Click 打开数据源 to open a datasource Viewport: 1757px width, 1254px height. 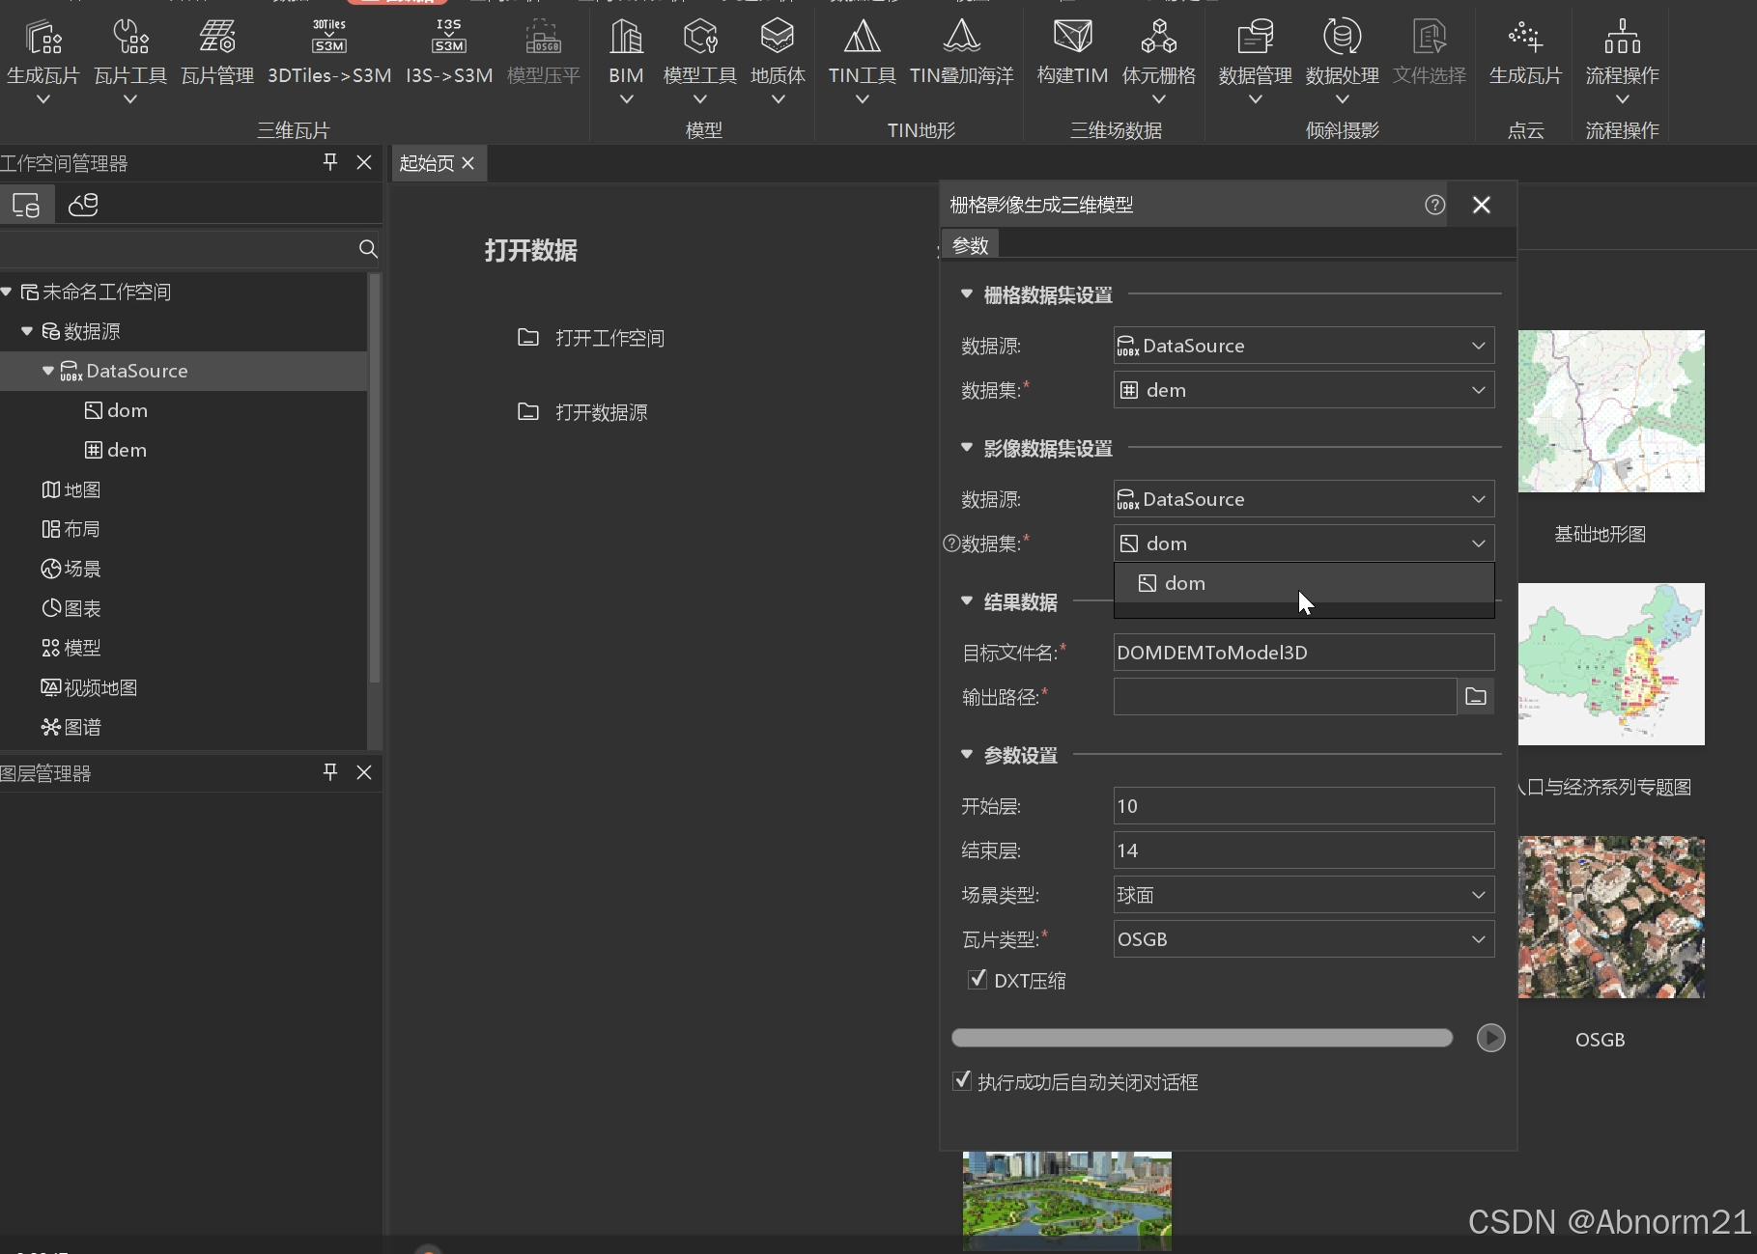click(x=601, y=412)
